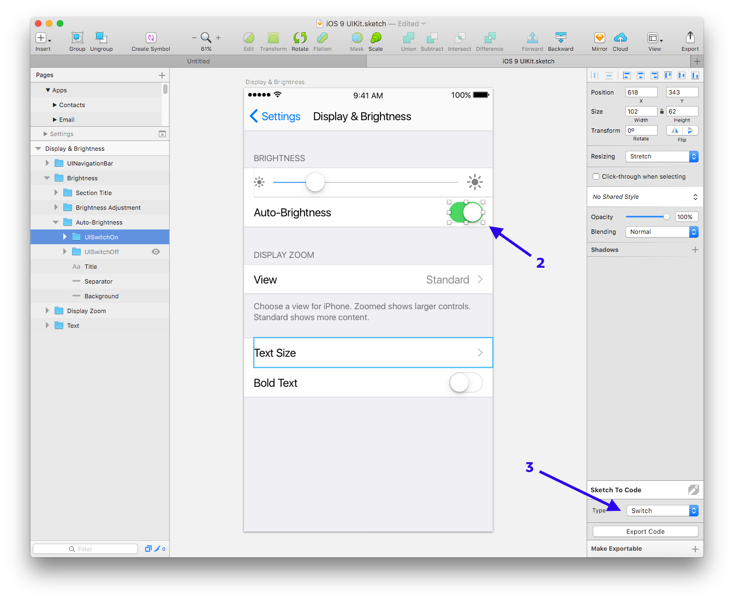The width and height of the screenshot is (734, 601).
Task: Open the Insert menu icon
Action: coord(42,38)
